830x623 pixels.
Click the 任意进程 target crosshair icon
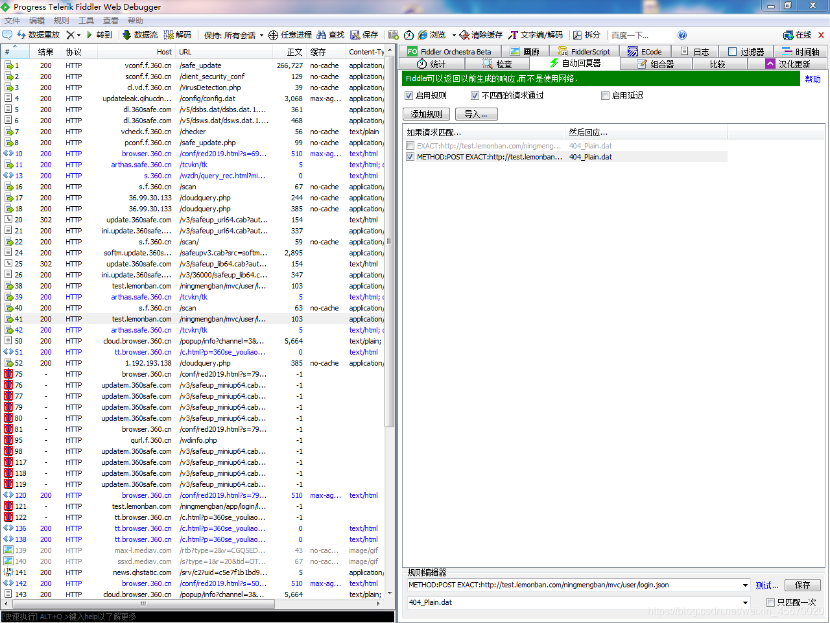click(273, 35)
